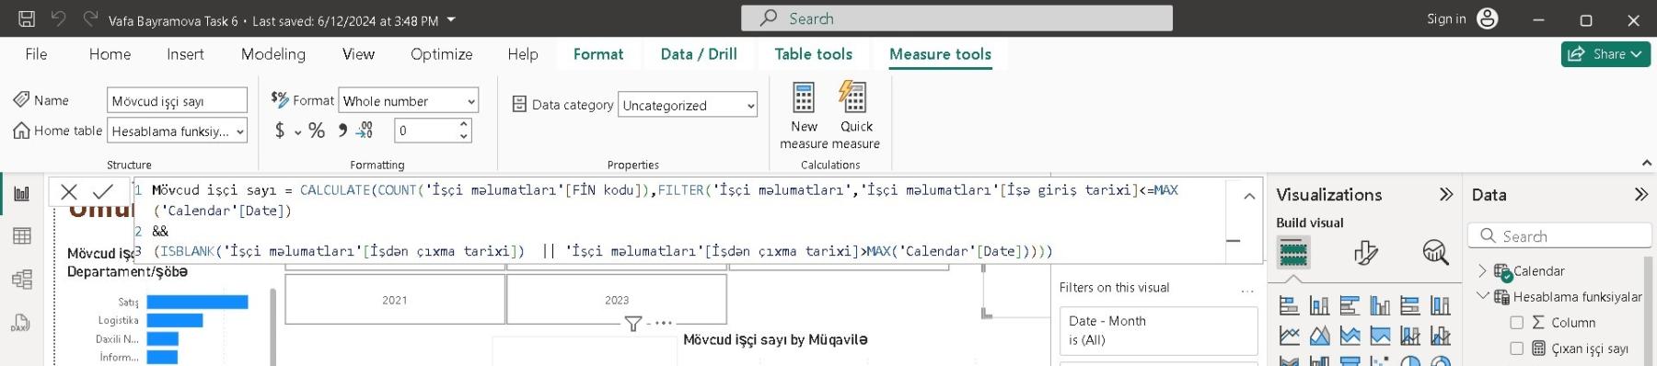Open the Date - Month filter card
The height and width of the screenshot is (366, 1657).
point(1159,330)
